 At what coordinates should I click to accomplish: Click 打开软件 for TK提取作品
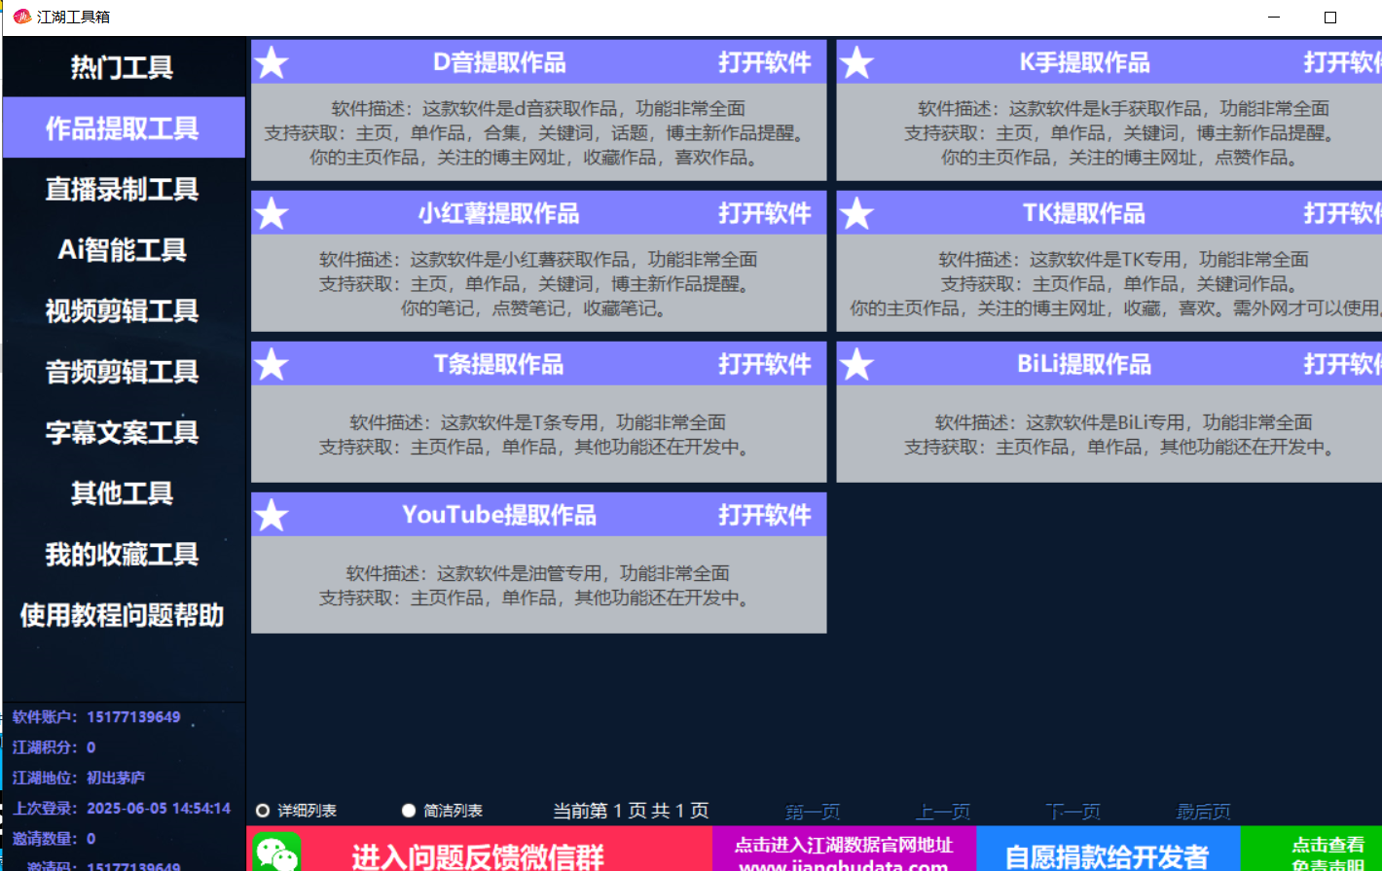point(1342,213)
